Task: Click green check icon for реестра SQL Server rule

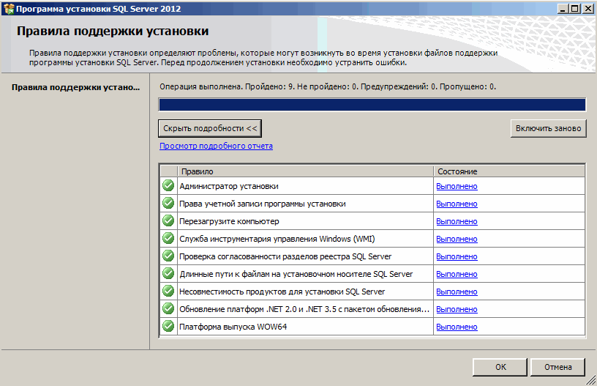Action: [x=168, y=256]
